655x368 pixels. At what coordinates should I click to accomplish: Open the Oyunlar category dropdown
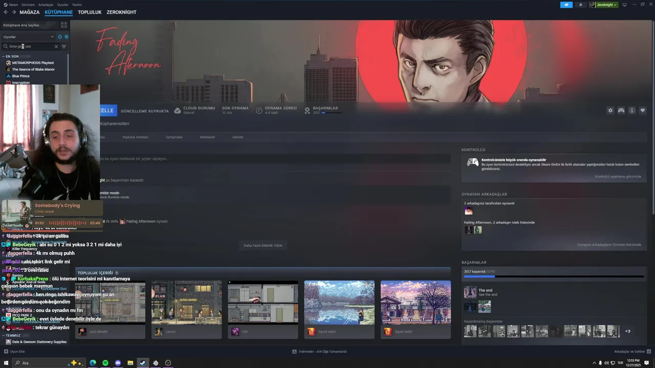coord(28,37)
